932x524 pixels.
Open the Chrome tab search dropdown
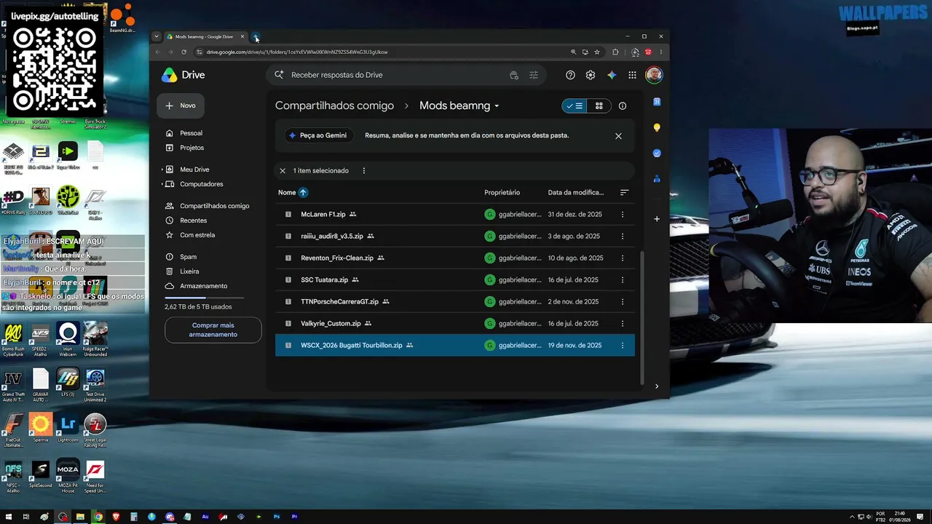156,36
